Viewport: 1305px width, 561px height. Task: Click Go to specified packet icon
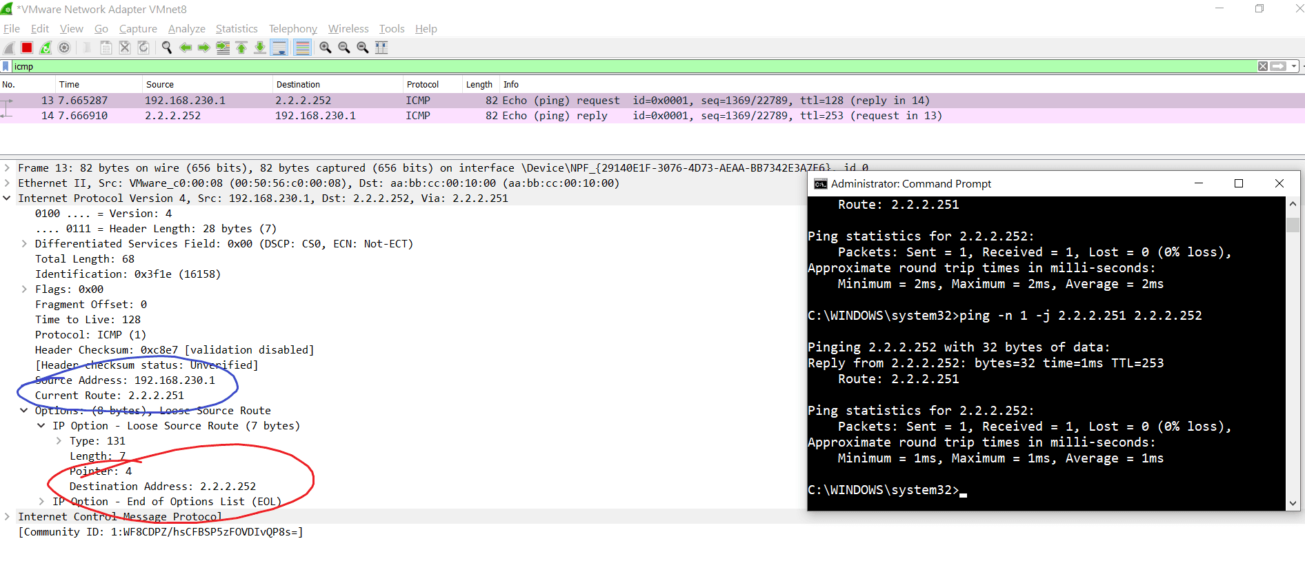(x=223, y=48)
